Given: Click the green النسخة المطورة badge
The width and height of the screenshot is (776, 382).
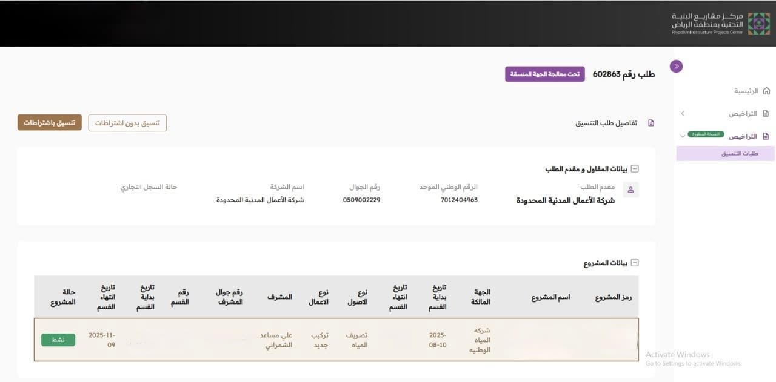Looking at the screenshot, I should [x=706, y=134].
